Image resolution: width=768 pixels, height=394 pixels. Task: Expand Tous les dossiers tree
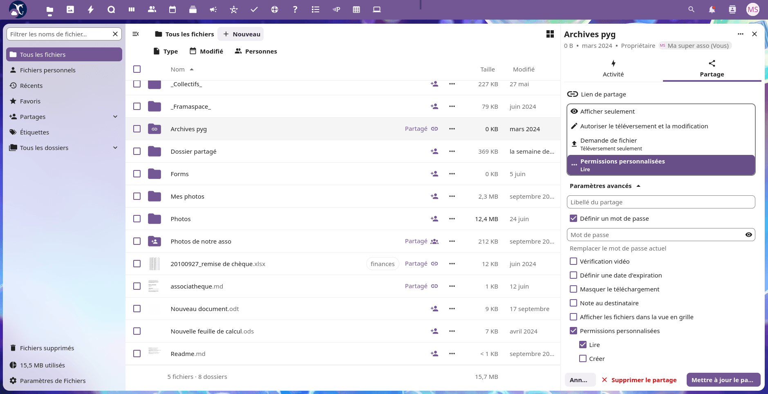[x=115, y=148]
